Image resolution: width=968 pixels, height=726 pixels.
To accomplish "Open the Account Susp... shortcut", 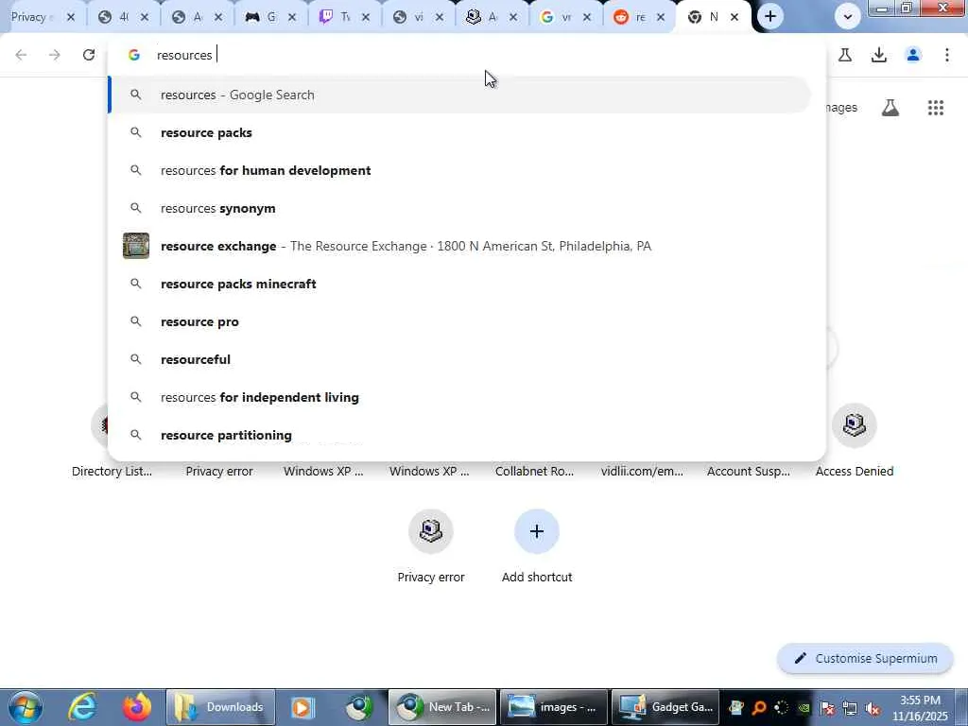I will tap(749, 471).
